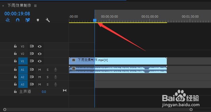Click the 主声道 track output icon
Viewport: 211px width, 112px height.
(x=65, y=90)
